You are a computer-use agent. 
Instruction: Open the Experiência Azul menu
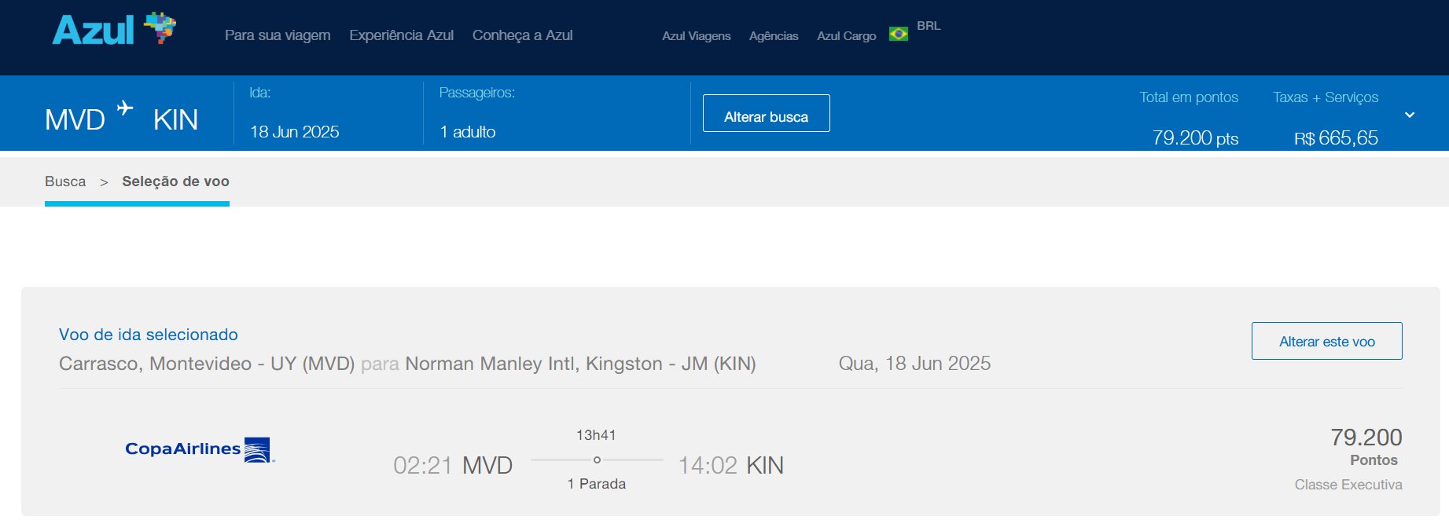pyautogui.click(x=401, y=35)
